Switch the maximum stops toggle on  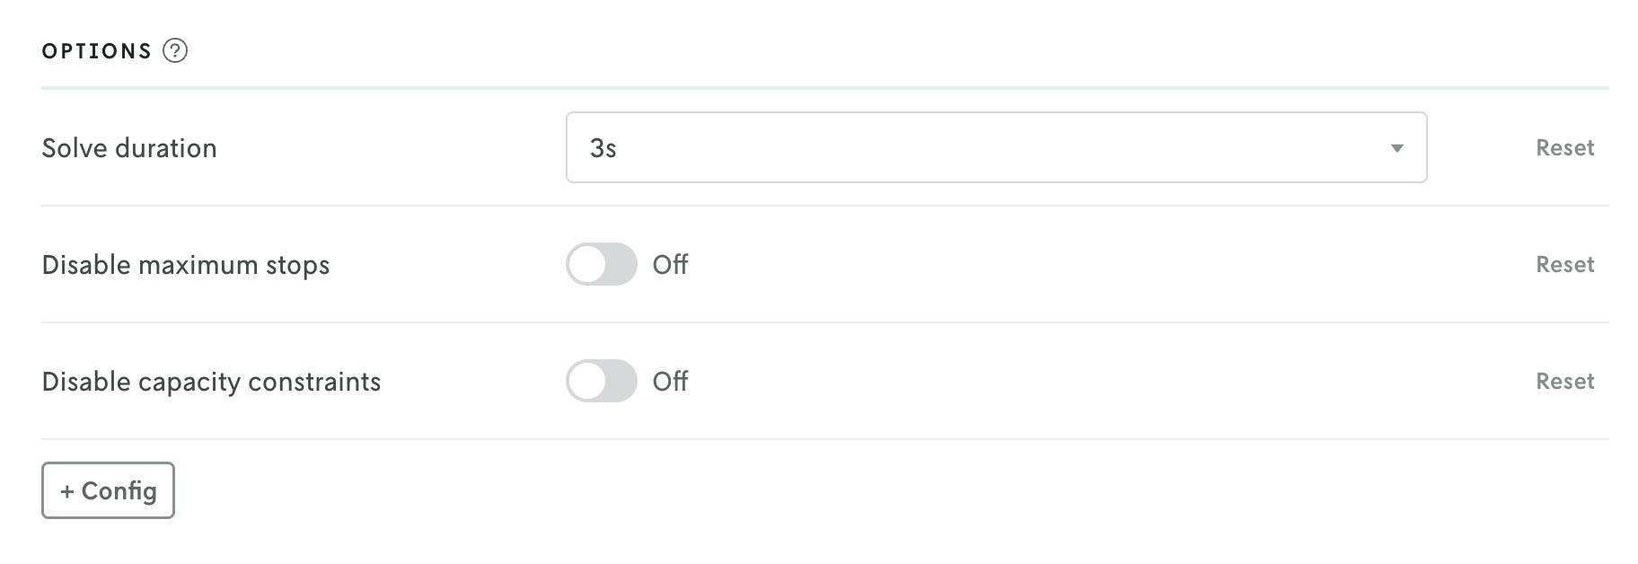pos(602,265)
